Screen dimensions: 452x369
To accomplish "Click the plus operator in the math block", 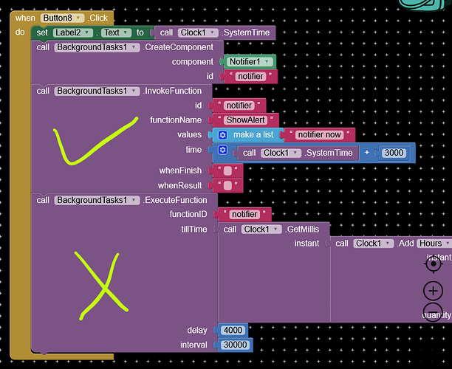I will (367, 152).
